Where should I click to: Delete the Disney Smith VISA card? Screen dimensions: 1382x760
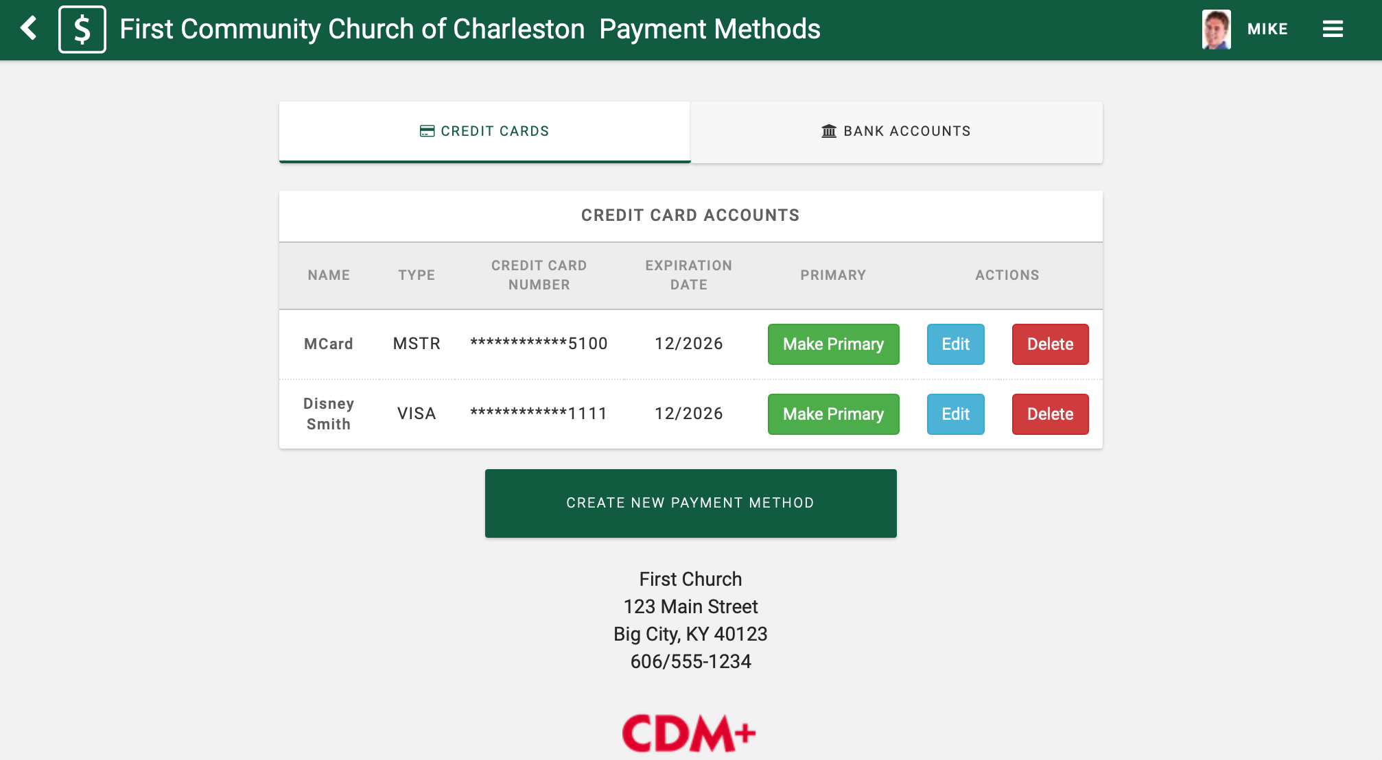[1050, 414]
